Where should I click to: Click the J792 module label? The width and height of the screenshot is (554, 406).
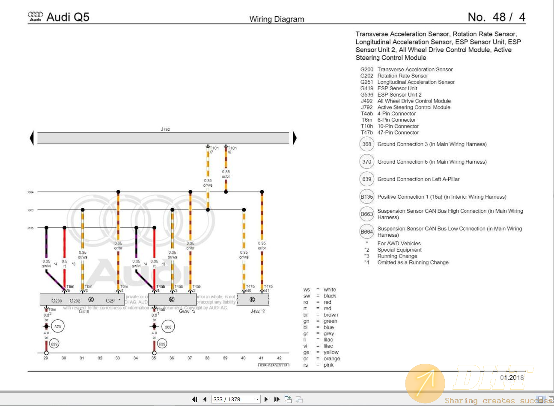[x=165, y=129]
